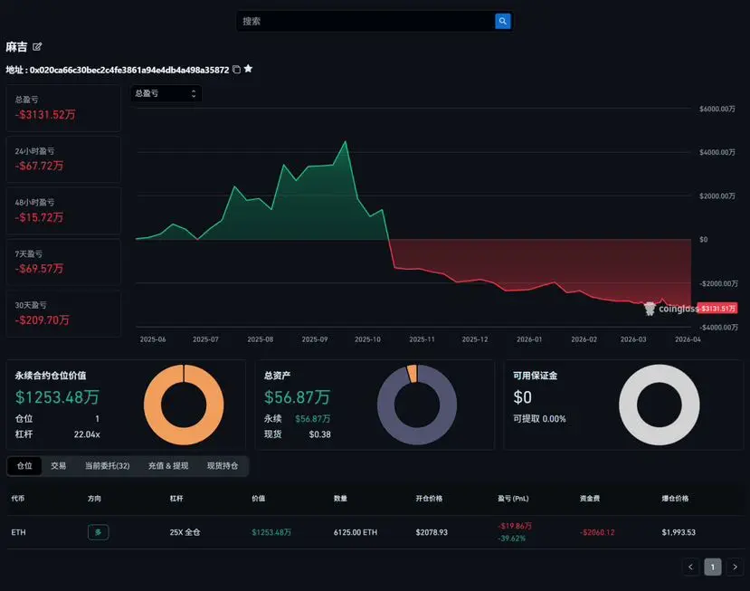Click the -$3131.51万 chart value label
Viewport: 750px width, 591px height.
point(717,309)
